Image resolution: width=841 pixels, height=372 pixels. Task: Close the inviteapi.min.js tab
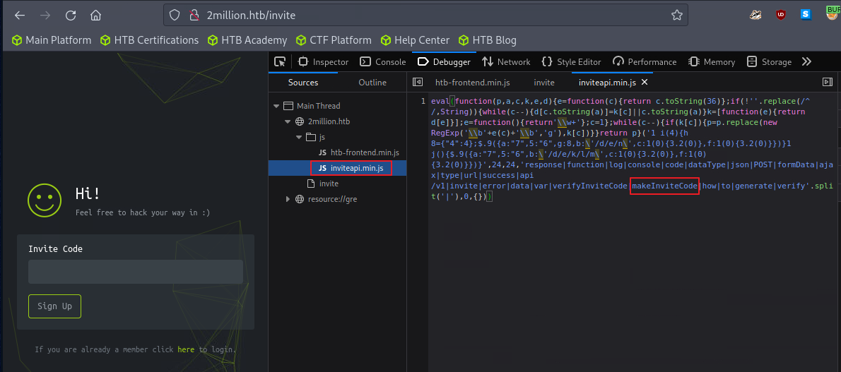click(x=645, y=82)
